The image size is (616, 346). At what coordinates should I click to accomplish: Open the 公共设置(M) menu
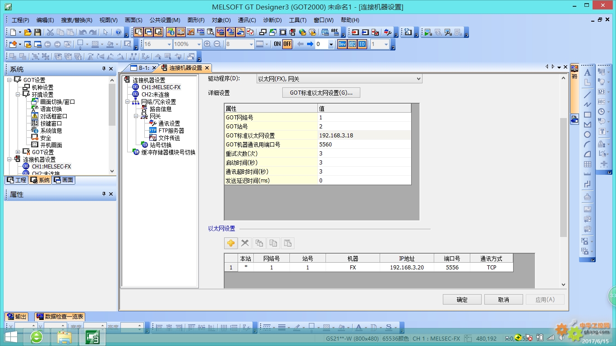pyautogui.click(x=165, y=20)
